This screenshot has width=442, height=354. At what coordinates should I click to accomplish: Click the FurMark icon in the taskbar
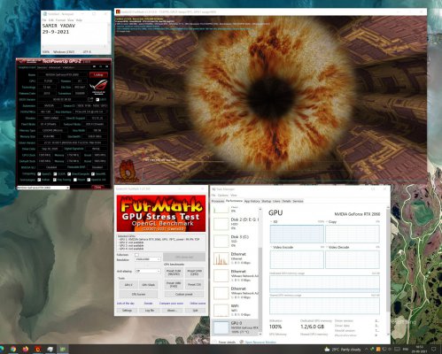click(38, 350)
